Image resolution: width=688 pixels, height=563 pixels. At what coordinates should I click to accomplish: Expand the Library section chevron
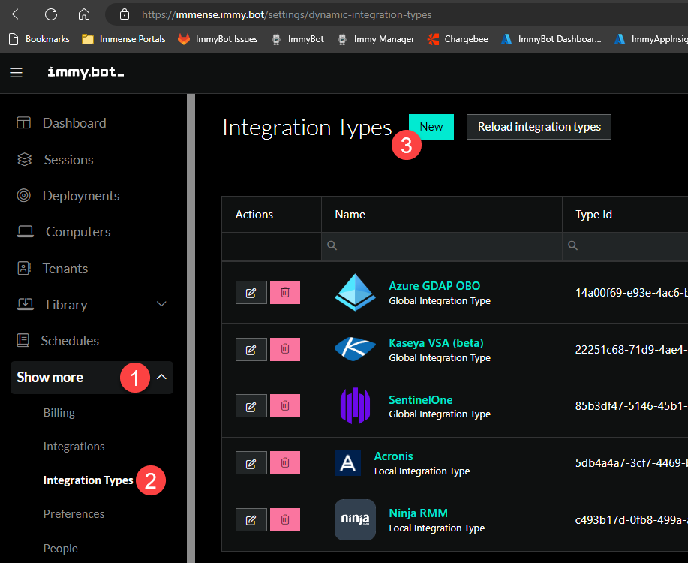(161, 304)
